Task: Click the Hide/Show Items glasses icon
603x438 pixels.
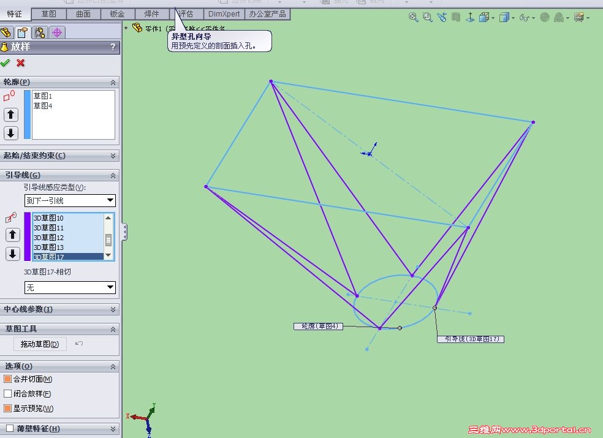Action: tap(525, 18)
